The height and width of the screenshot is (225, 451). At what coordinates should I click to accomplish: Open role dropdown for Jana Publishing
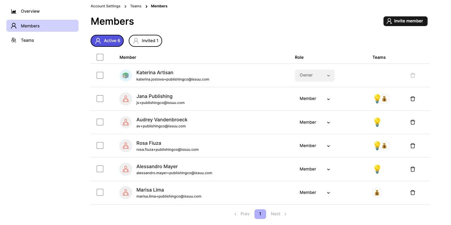[x=314, y=99]
